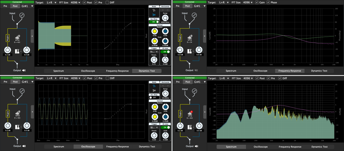Click Range knob showing 6000.00ms

165,17
